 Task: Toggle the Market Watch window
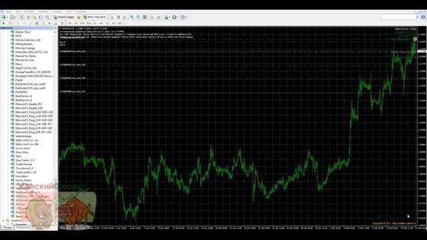(x=22, y=17)
